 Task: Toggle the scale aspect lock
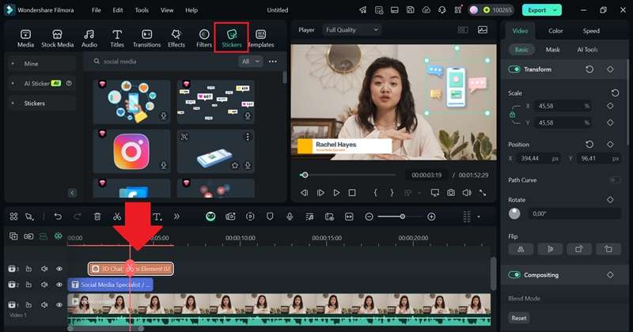[512, 115]
